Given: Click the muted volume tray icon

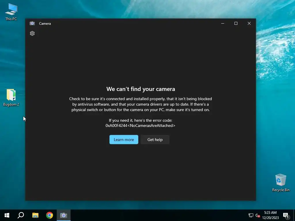Looking at the screenshot, I should click(x=258, y=215).
